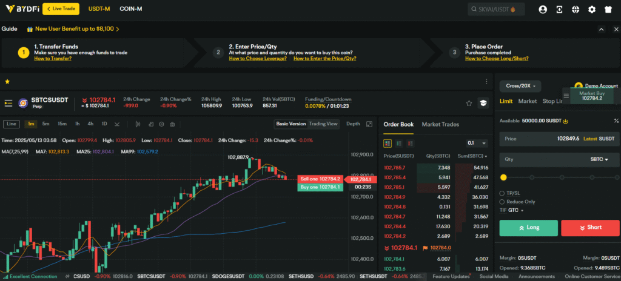Open the New User Benefit promotion arrow

[118, 29]
